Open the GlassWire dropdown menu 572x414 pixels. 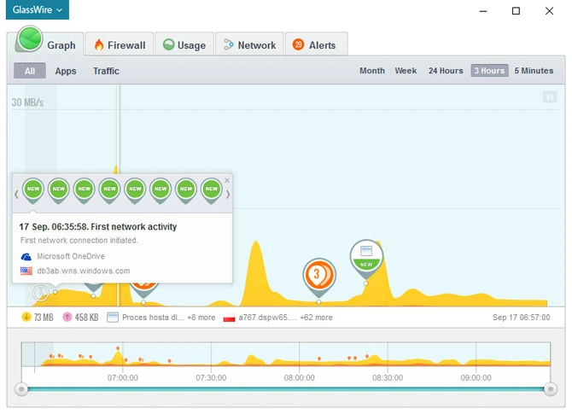(x=38, y=10)
